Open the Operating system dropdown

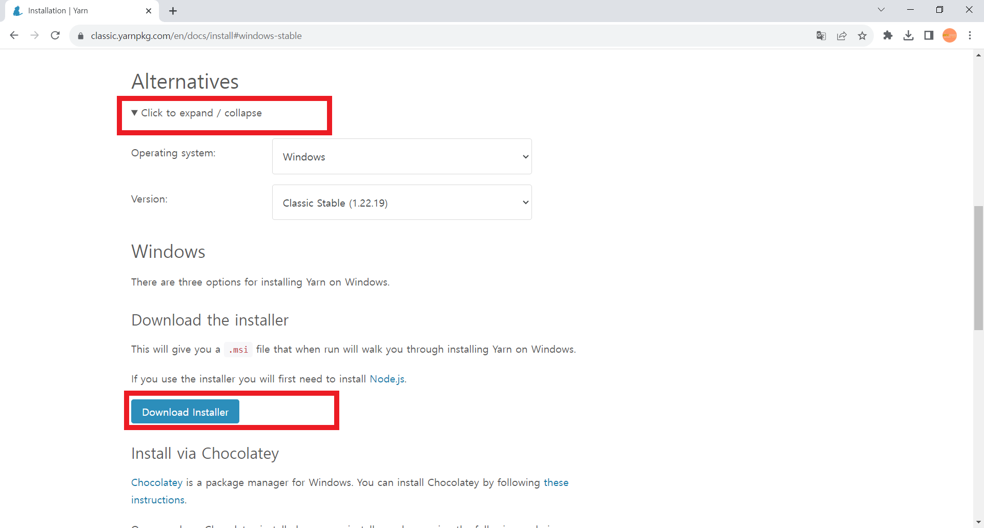[x=402, y=156]
